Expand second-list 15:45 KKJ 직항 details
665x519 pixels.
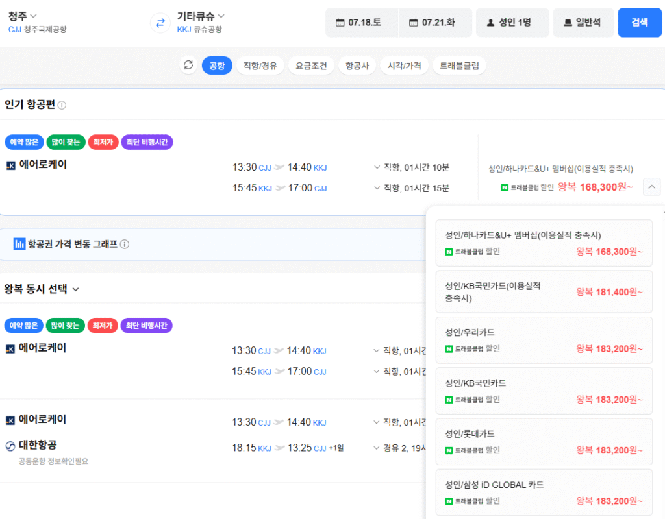(x=377, y=372)
